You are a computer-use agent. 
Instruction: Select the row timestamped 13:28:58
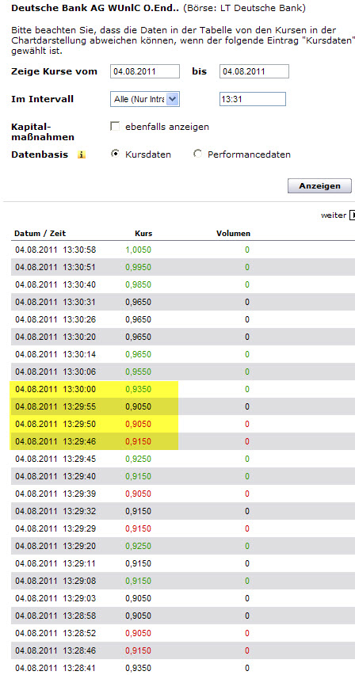pyautogui.click(x=183, y=616)
